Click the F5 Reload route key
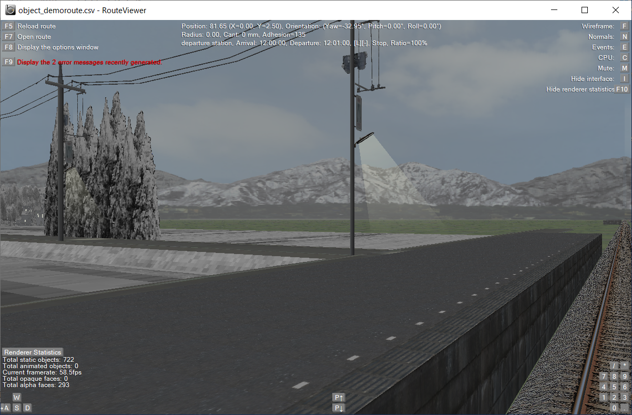 8,26
